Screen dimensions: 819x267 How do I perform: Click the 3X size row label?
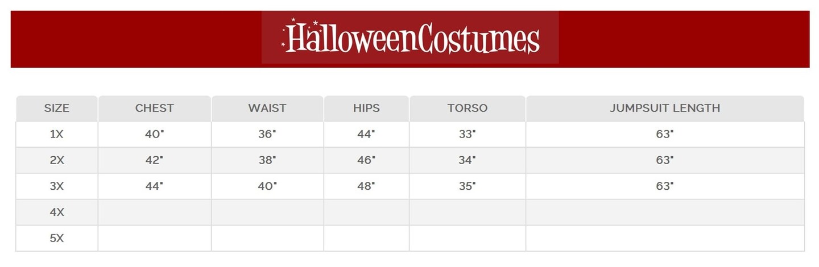tap(57, 186)
